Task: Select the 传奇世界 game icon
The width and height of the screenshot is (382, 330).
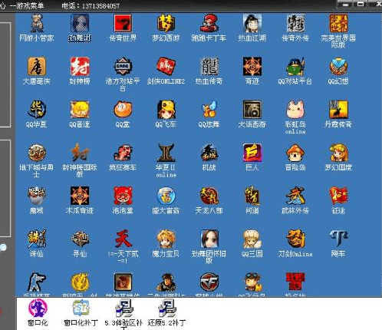Action: point(123,24)
